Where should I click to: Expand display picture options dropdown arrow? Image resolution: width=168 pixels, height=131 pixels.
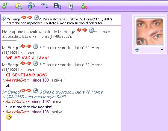[x=162, y=50]
